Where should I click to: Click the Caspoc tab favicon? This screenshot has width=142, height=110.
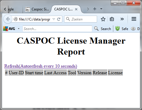point(27,9)
